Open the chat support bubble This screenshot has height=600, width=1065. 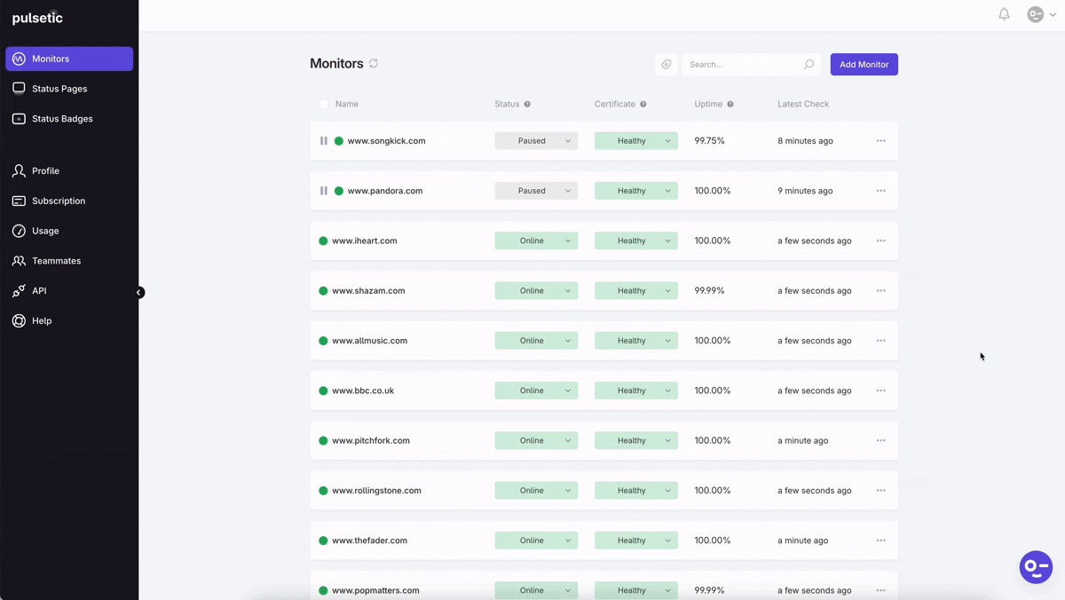coord(1036,566)
